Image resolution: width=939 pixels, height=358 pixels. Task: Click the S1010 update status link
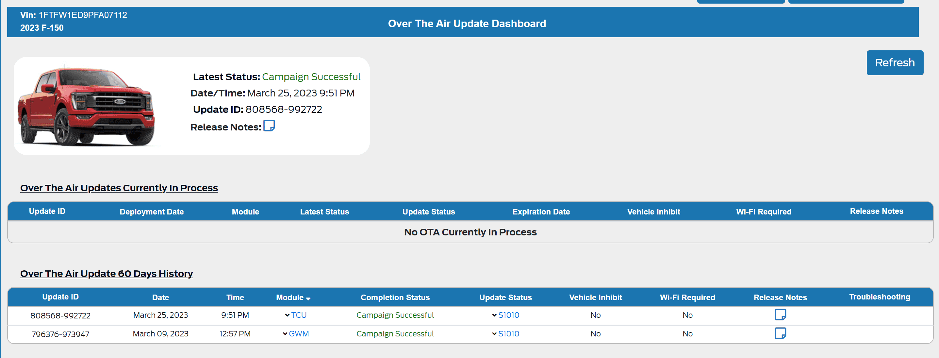click(508, 315)
